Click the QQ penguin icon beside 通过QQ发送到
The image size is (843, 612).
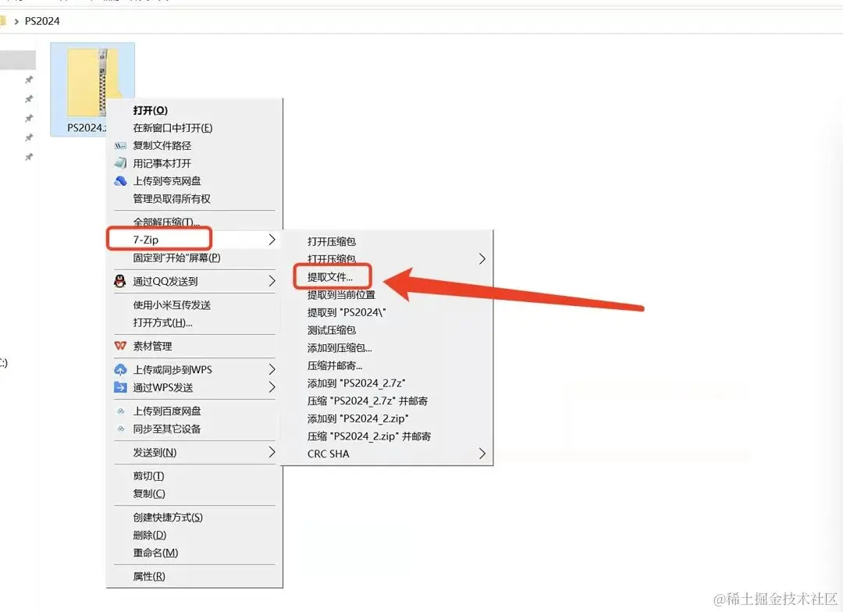pos(119,280)
